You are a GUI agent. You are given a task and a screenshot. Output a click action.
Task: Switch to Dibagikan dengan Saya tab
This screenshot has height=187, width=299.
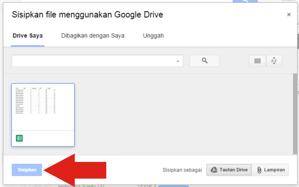[93, 36]
